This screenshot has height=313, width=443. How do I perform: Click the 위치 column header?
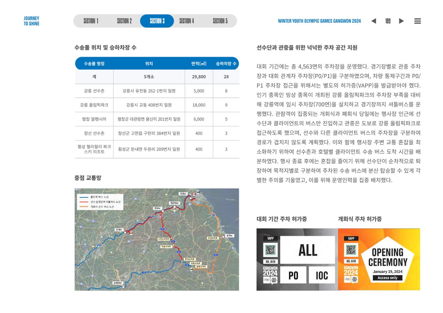[149, 64]
